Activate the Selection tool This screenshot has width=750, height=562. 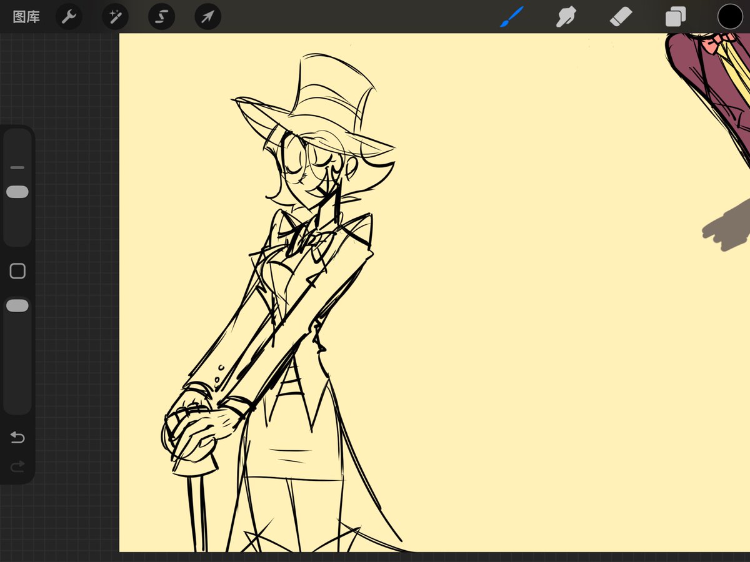(x=161, y=17)
